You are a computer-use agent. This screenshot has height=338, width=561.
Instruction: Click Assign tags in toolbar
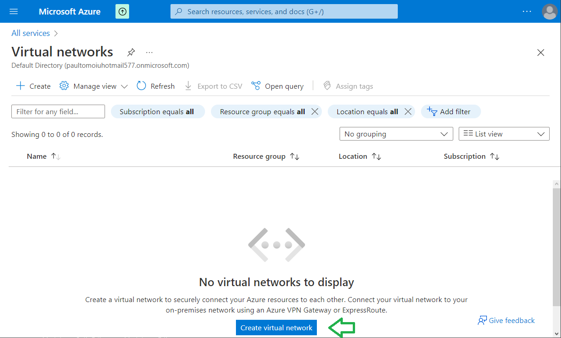point(348,86)
